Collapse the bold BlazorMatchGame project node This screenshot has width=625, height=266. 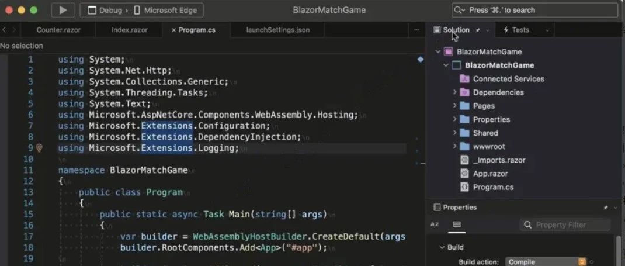click(x=446, y=65)
